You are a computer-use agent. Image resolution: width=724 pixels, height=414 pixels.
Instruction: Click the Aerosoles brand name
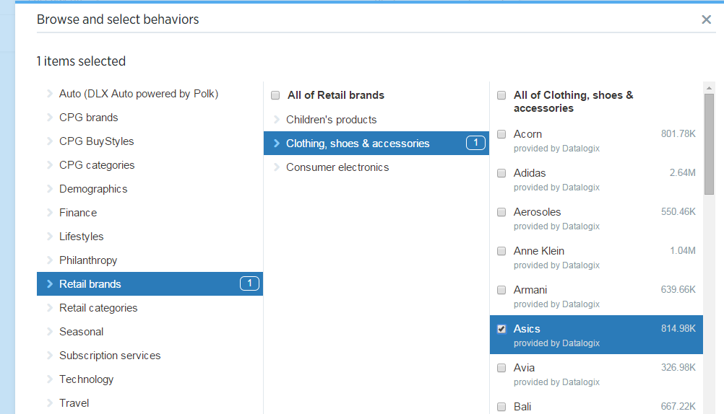click(537, 212)
